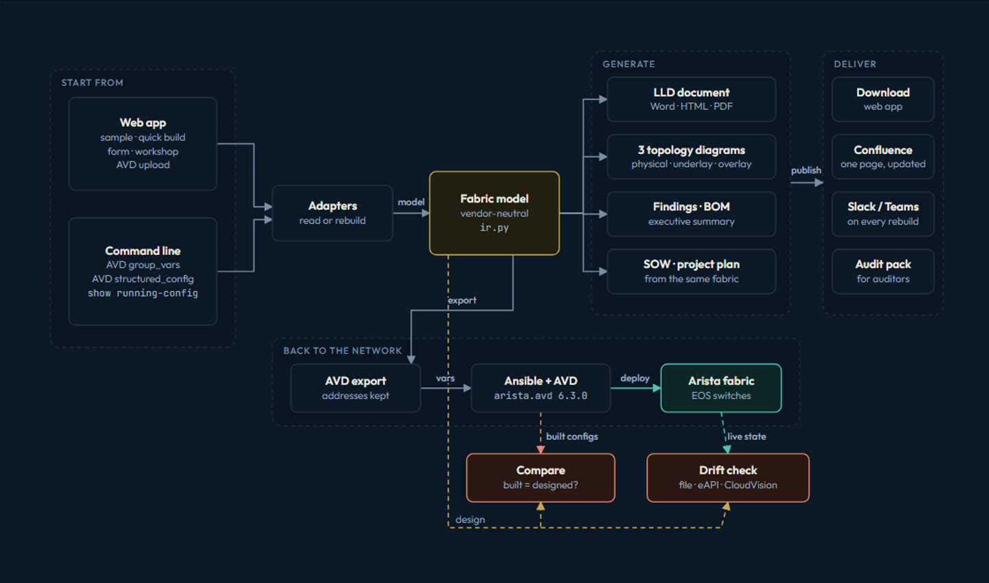Viewport: 989px width, 583px height.
Task: Click 'AVD structured_config' text
Action: click(x=143, y=279)
